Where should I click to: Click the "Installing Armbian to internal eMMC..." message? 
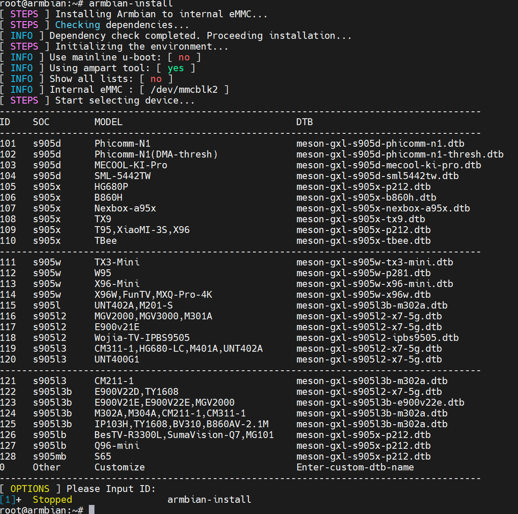[x=161, y=14]
